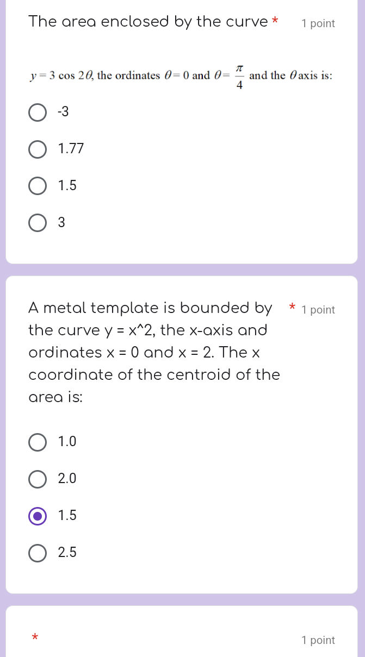Select 1.0 for the centroid question
The width and height of the screenshot is (365, 657).
tap(37, 442)
